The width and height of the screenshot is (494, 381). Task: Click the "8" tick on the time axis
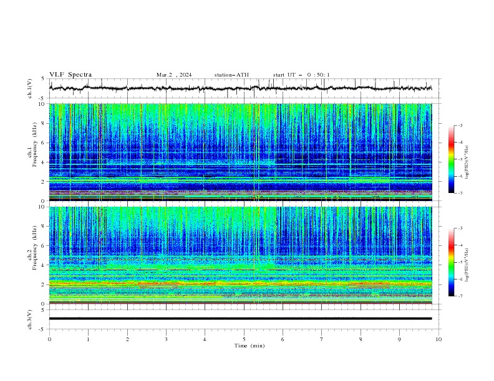coord(361,339)
